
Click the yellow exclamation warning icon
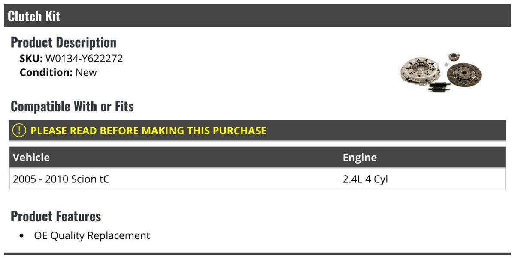click(19, 131)
